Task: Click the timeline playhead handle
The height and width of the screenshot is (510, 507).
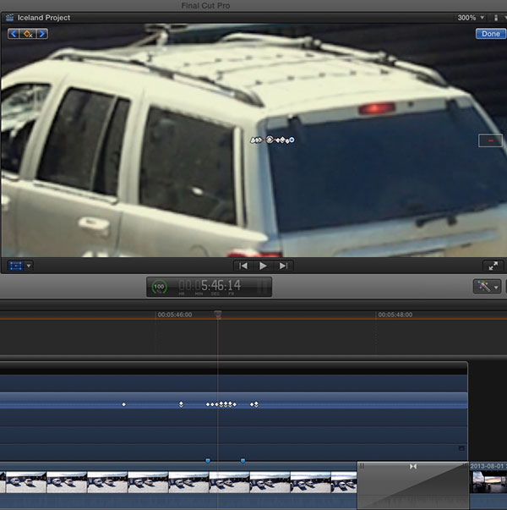Action: click(218, 314)
